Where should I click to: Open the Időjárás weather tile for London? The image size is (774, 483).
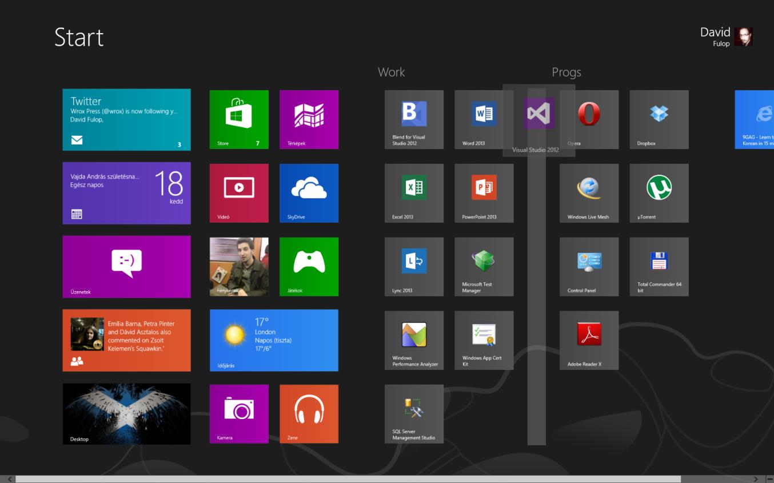274,340
